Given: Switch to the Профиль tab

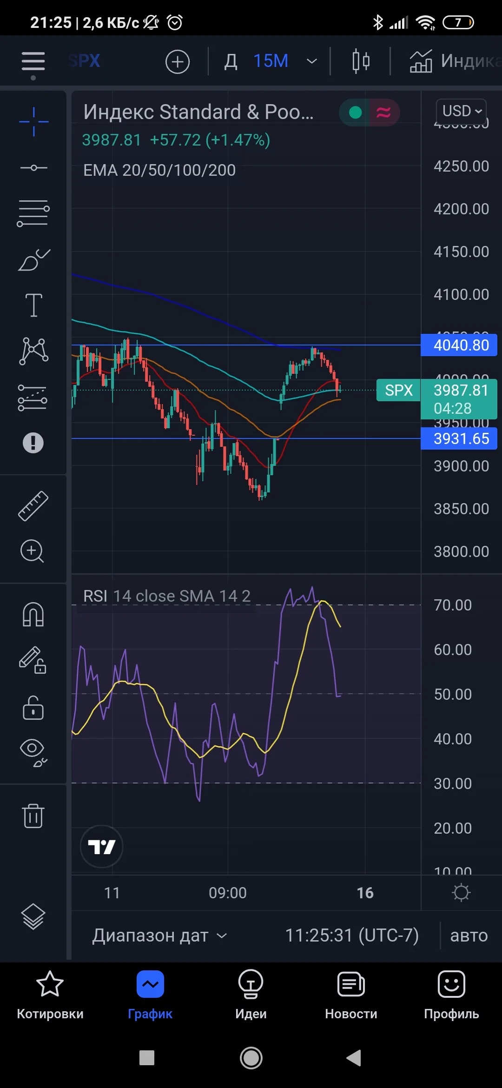Looking at the screenshot, I should (x=451, y=995).
